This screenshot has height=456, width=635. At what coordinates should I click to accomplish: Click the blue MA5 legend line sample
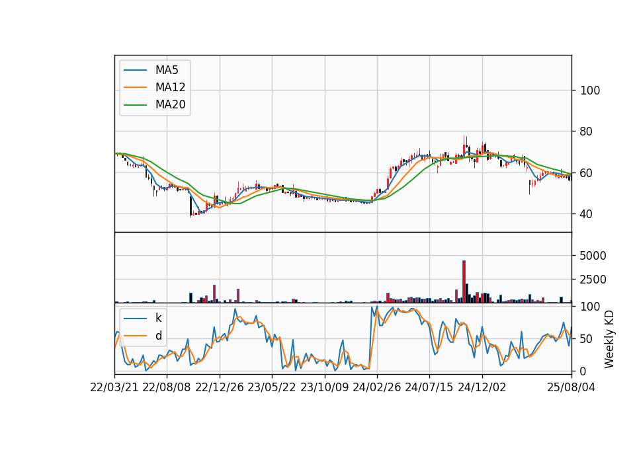pos(135,70)
